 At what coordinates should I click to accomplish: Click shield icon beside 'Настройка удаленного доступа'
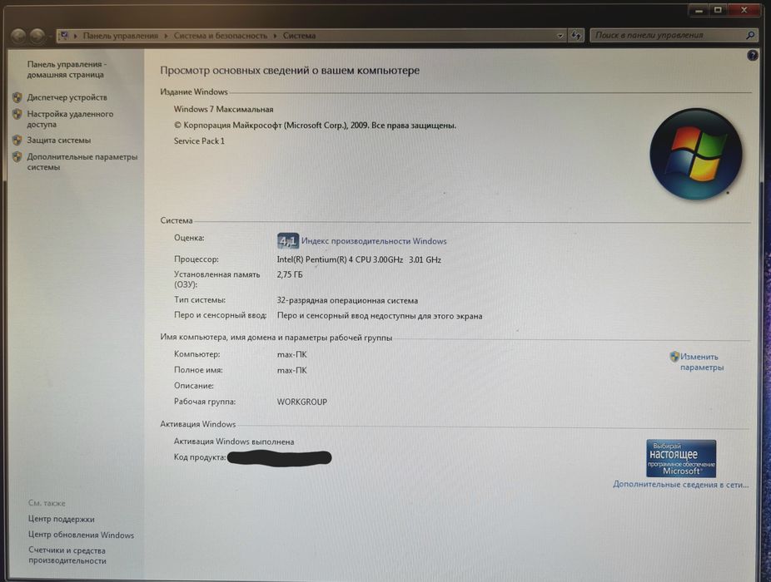pyautogui.click(x=17, y=114)
